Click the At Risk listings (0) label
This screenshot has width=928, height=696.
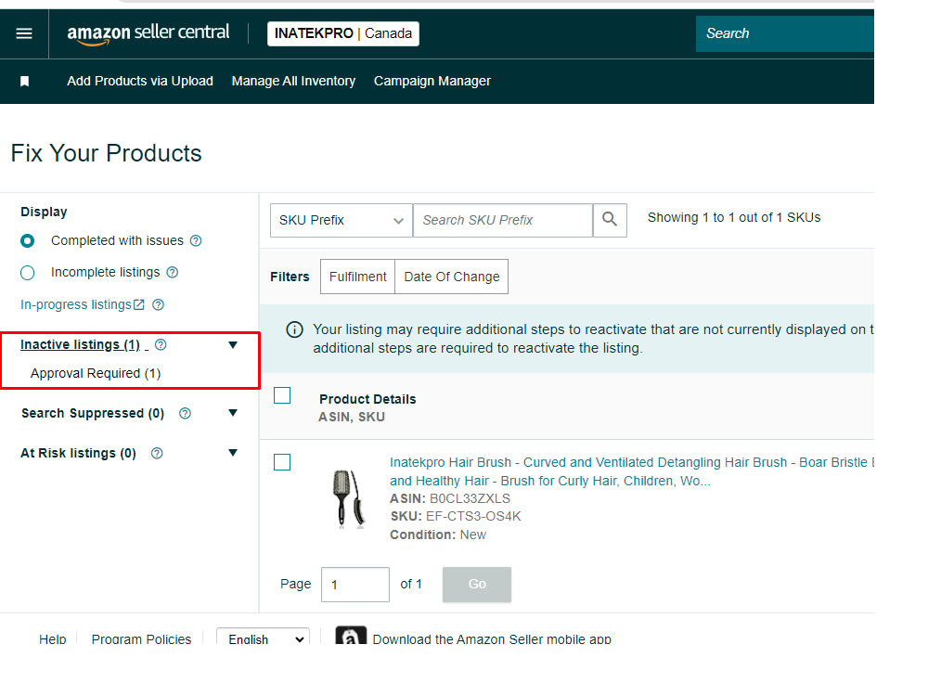78,454
